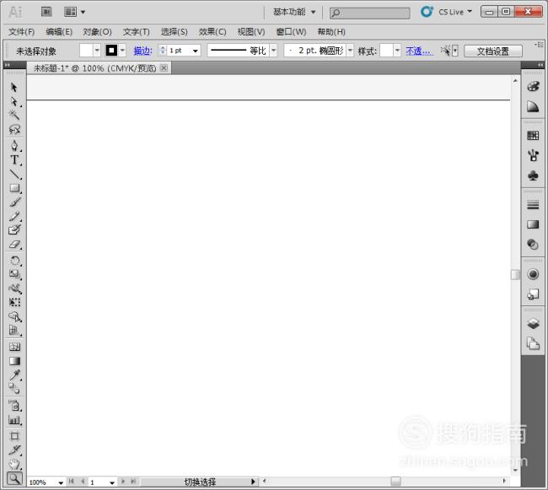
Task: Open the Symbols panel icon
Action: [533, 175]
